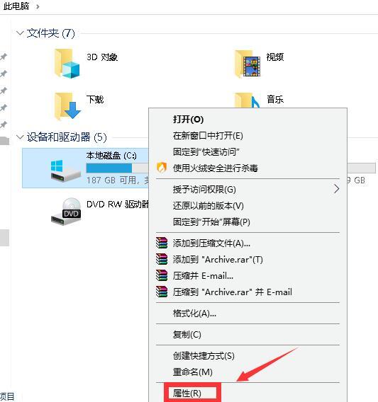
Task: Click the 音乐 folder label
Action: click(x=275, y=100)
